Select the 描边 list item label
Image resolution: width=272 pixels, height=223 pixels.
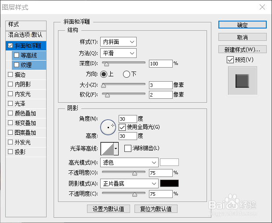point(20,75)
